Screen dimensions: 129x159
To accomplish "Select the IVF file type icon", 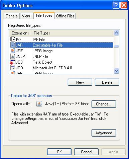I will coord(12,39).
